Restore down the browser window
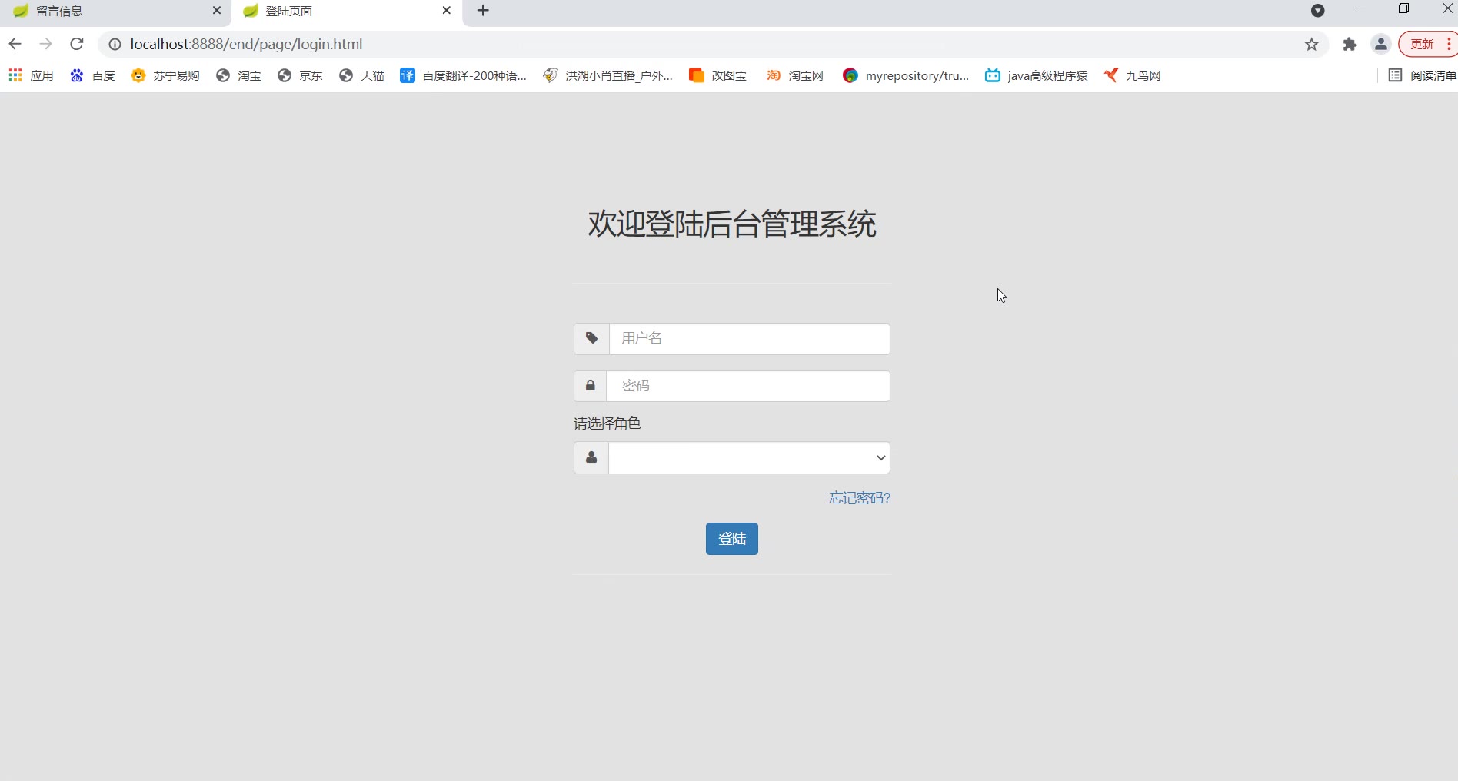1458x781 pixels. [1403, 8]
